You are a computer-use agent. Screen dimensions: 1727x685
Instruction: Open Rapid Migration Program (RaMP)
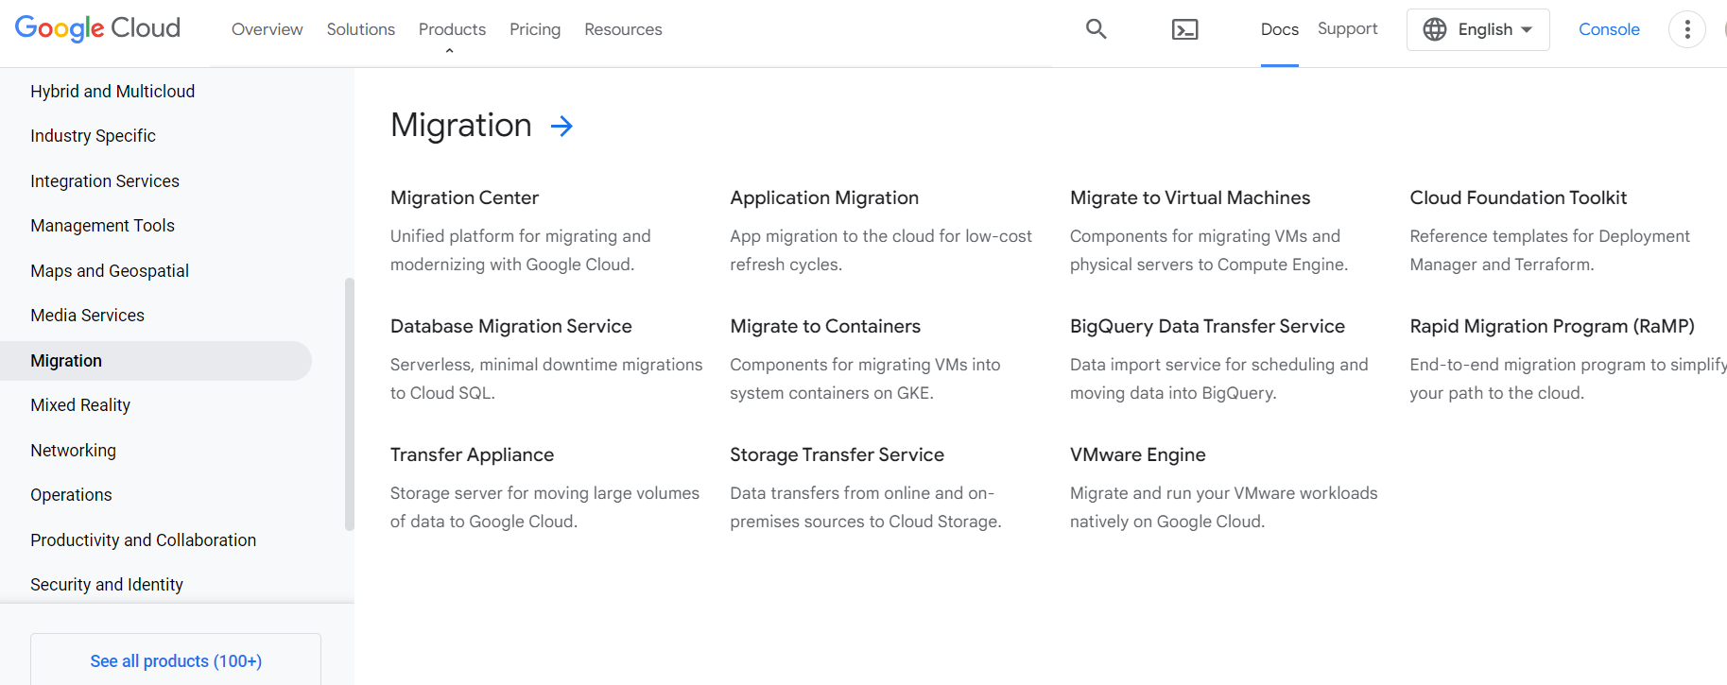tap(1552, 326)
